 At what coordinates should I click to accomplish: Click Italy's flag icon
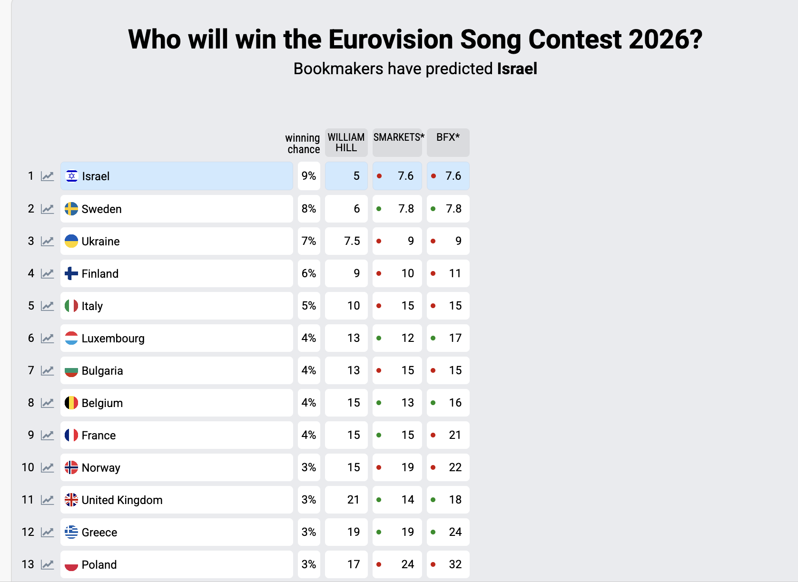(71, 306)
